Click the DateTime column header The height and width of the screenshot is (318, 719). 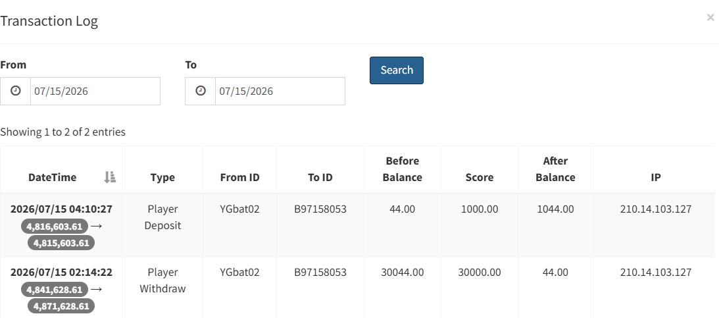click(52, 177)
